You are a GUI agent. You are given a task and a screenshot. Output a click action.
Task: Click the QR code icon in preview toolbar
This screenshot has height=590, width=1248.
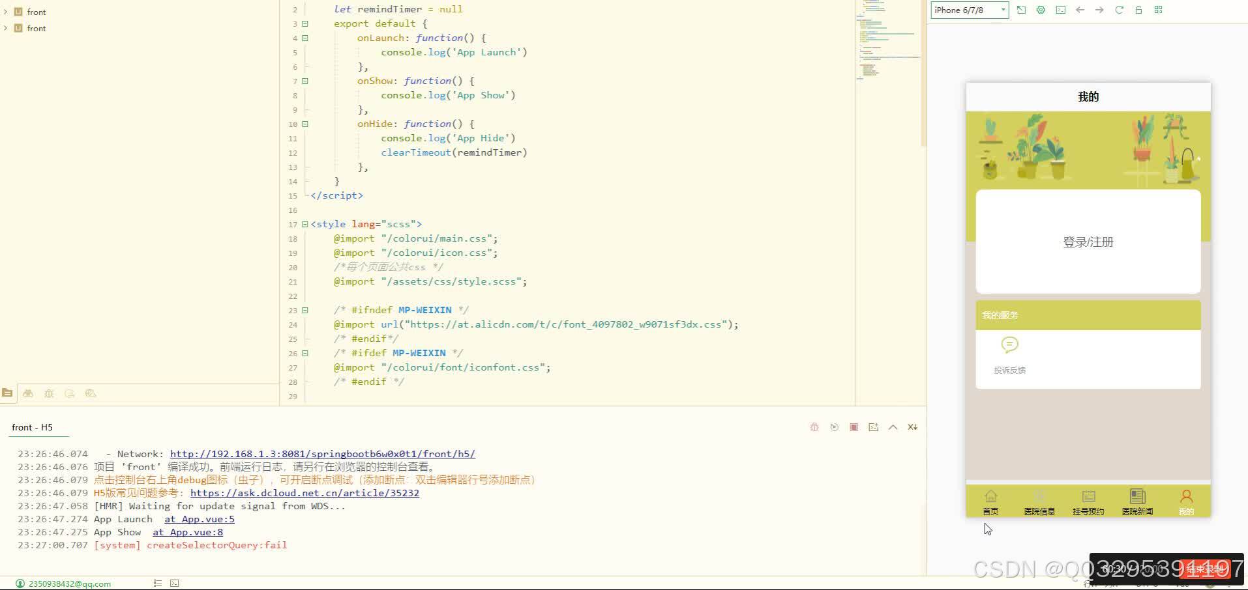(1159, 10)
